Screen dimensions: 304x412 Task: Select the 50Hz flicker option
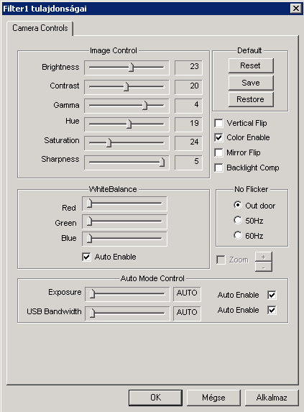coord(238,220)
